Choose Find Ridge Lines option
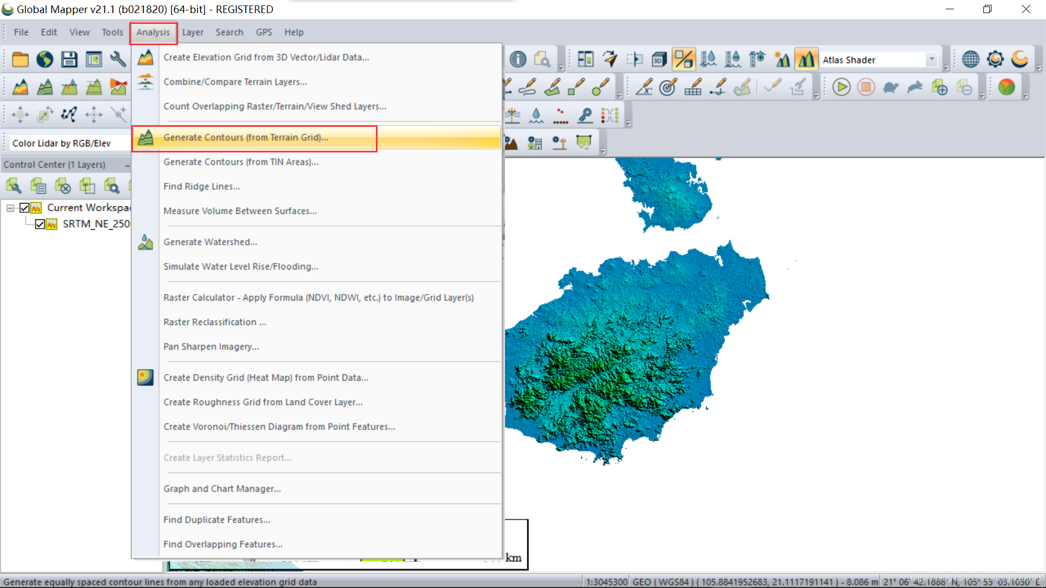Screen dimensions: 1046x588 pos(202,186)
